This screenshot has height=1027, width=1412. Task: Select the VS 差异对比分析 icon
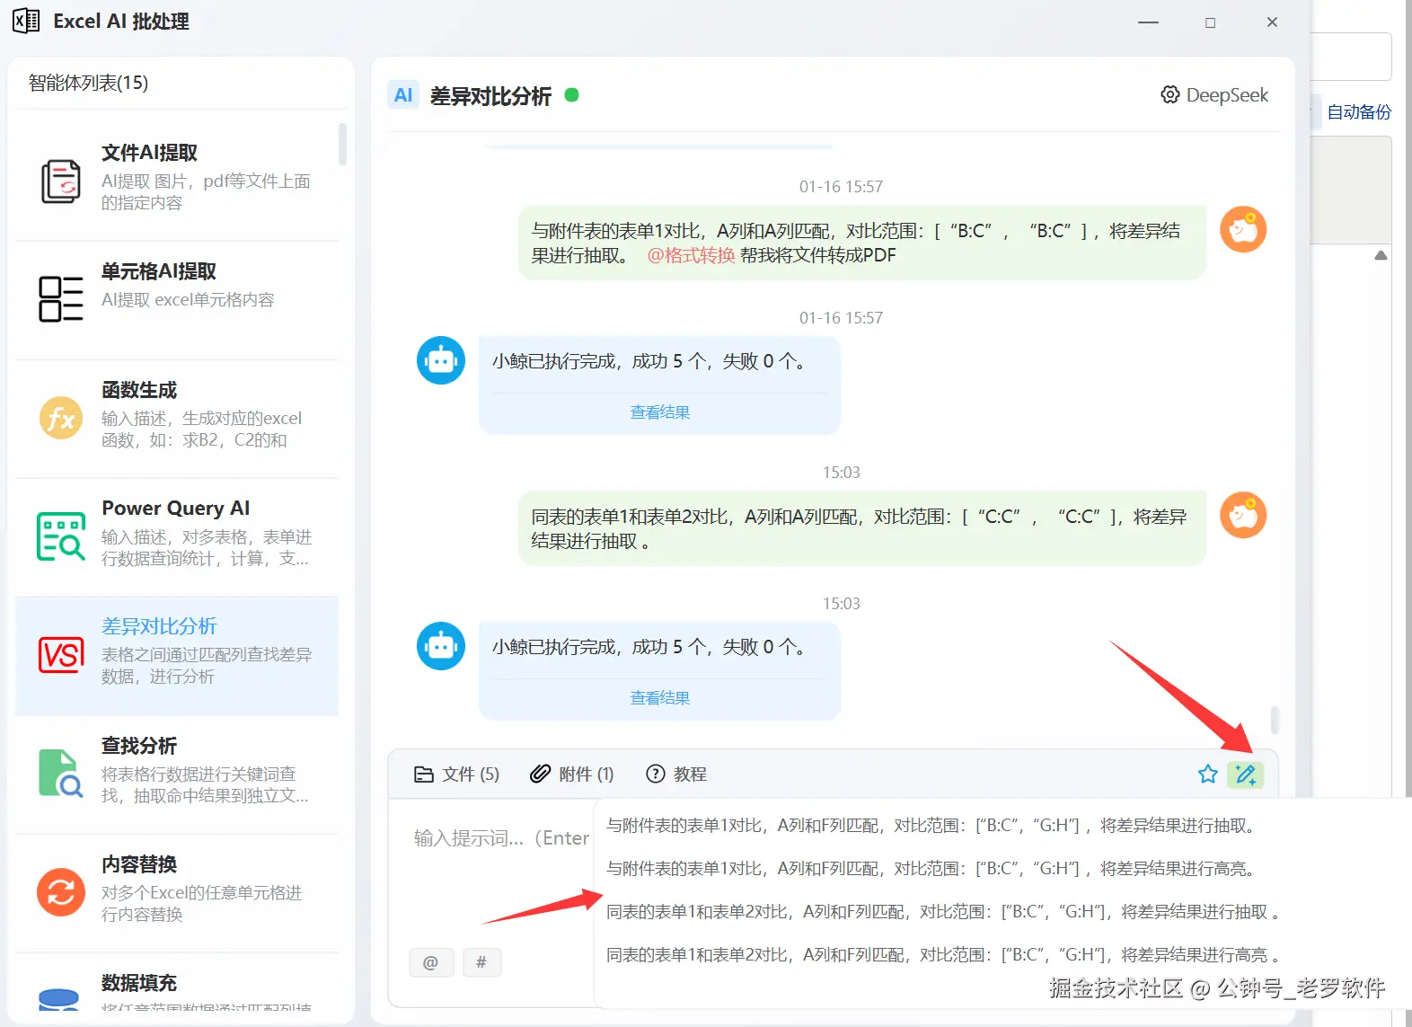(61, 655)
